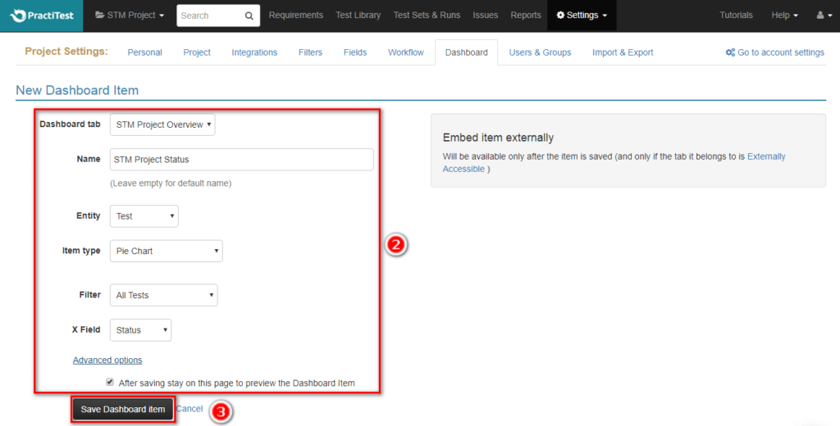Open the Filter All Tests dropdown
The image size is (840, 426).
point(164,295)
